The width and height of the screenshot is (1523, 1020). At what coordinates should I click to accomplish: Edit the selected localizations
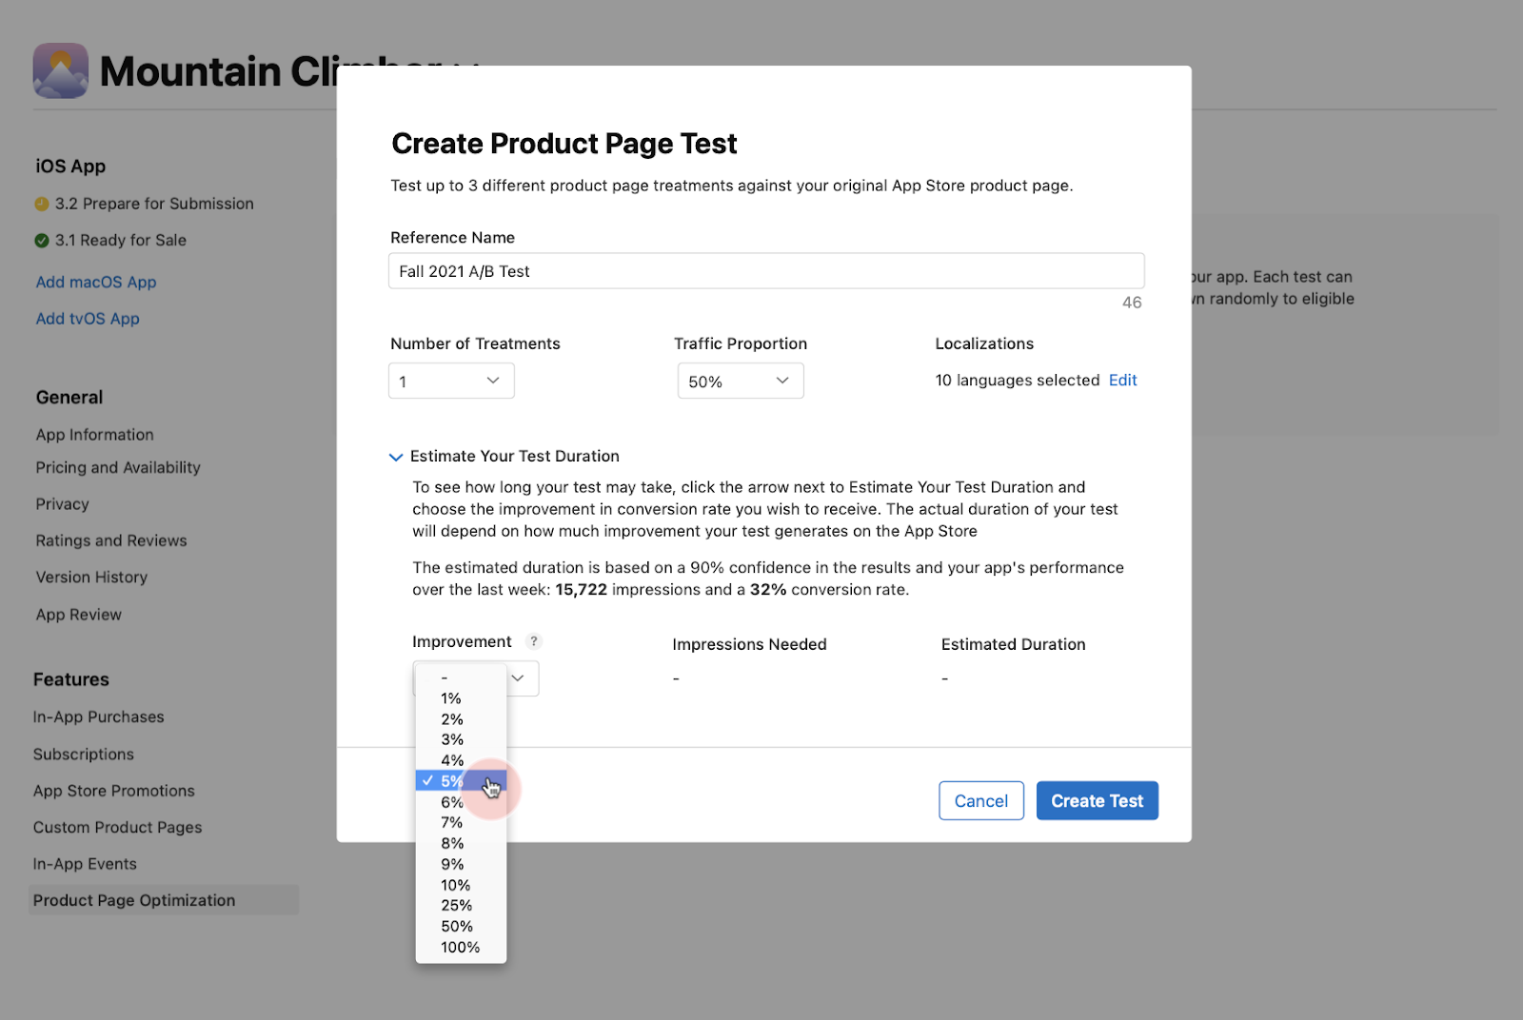(1122, 381)
